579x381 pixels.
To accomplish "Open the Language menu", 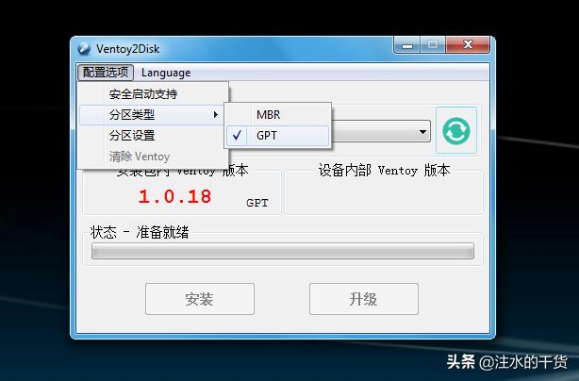I will (x=166, y=73).
